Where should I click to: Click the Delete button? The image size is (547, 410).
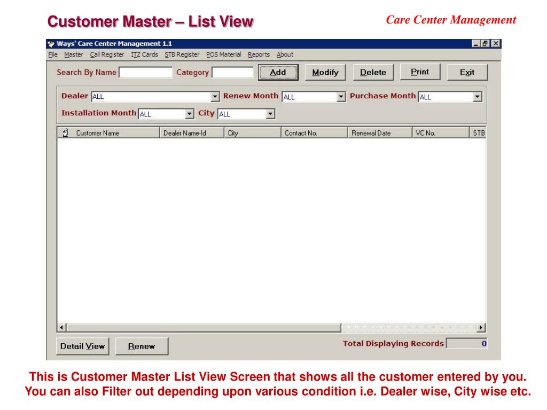click(373, 73)
